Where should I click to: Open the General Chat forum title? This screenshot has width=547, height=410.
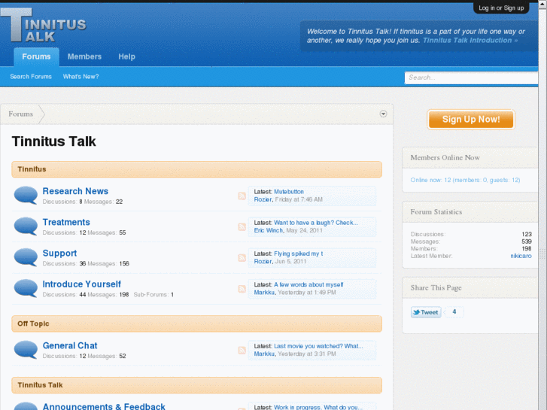coord(70,345)
